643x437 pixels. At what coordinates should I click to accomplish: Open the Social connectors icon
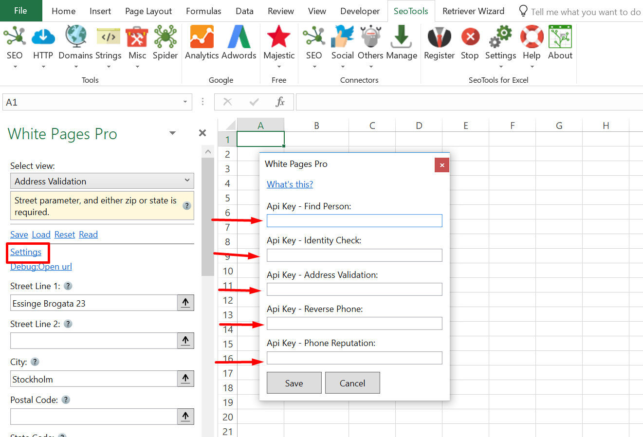343,37
